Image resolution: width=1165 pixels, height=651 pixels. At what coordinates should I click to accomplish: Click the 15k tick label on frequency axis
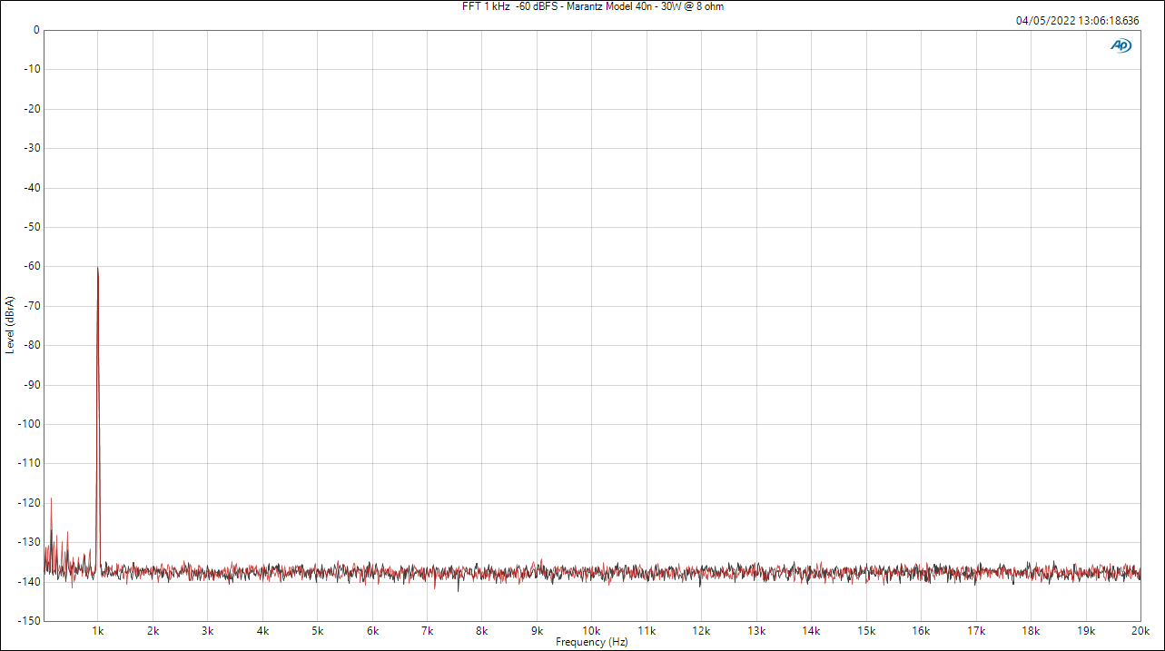point(865,630)
